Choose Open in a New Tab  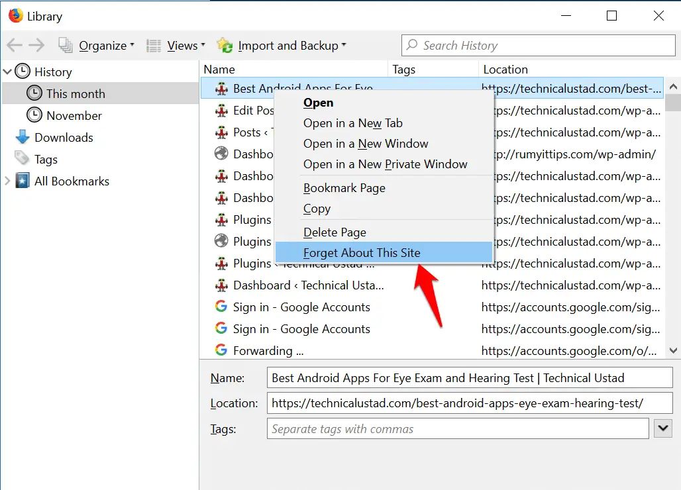[x=384, y=123]
